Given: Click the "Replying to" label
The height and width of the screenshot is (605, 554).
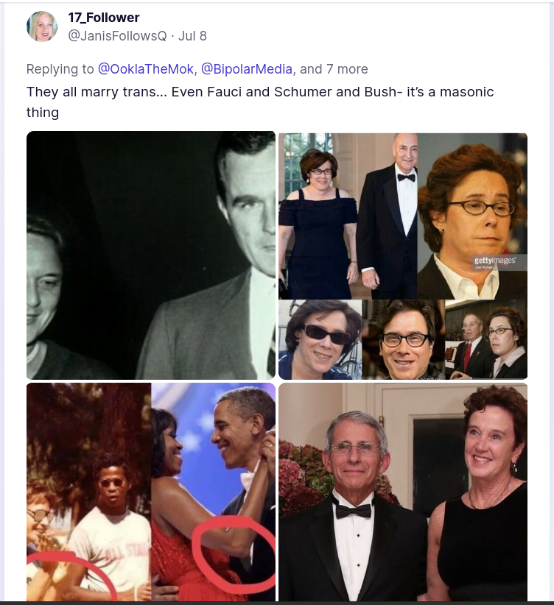Looking at the screenshot, I should 60,69.
